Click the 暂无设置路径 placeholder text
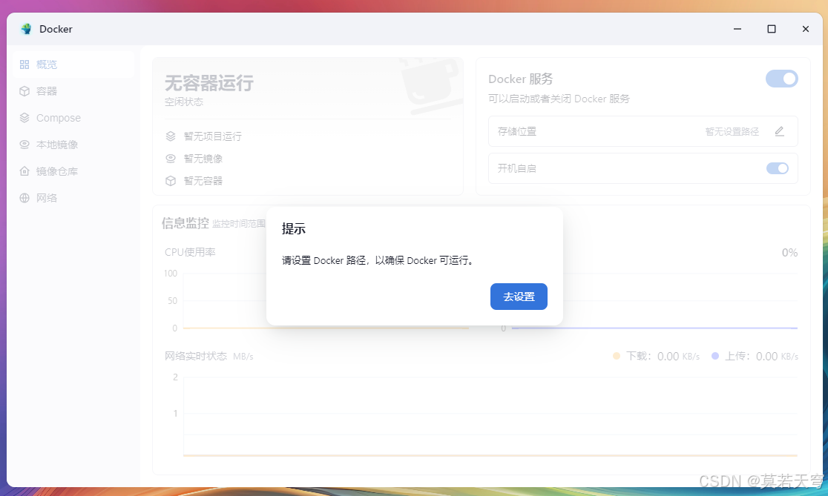Image resolution: width=828 pixels, height=496 pixels. [732, 131]
